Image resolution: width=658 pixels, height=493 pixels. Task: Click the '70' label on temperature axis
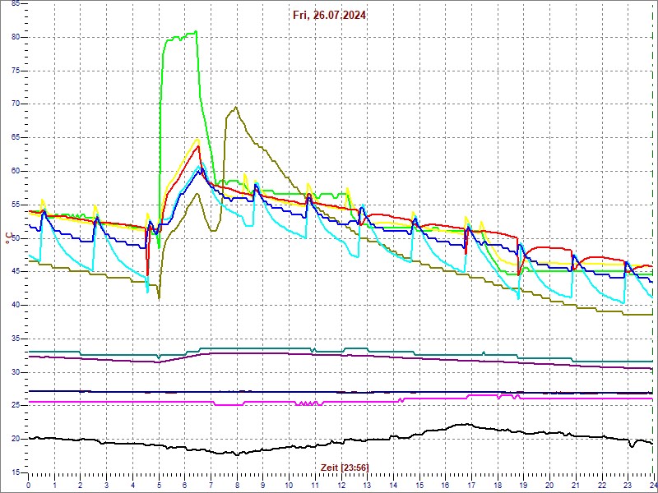click(x=16, y=104)
